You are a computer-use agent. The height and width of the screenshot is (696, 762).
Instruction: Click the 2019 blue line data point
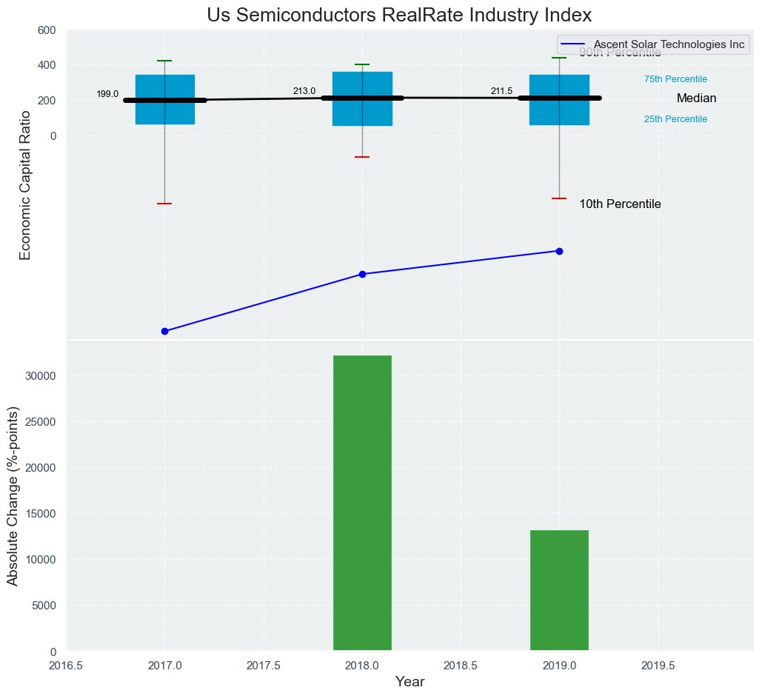tap(559, 251)
